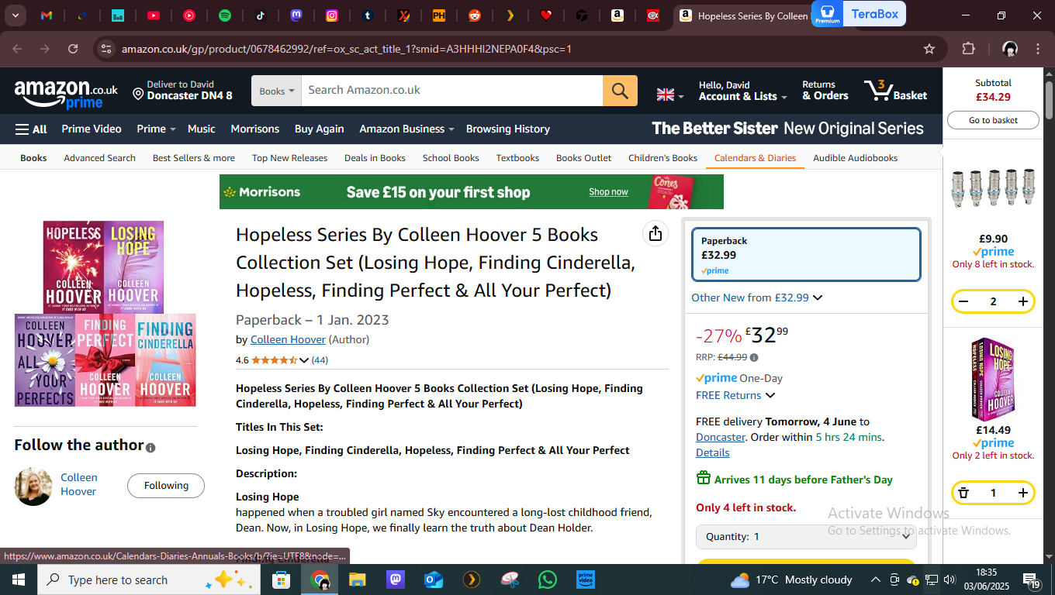Open the pinned Plex tab
1055x595 pixels.
[510, 15]
